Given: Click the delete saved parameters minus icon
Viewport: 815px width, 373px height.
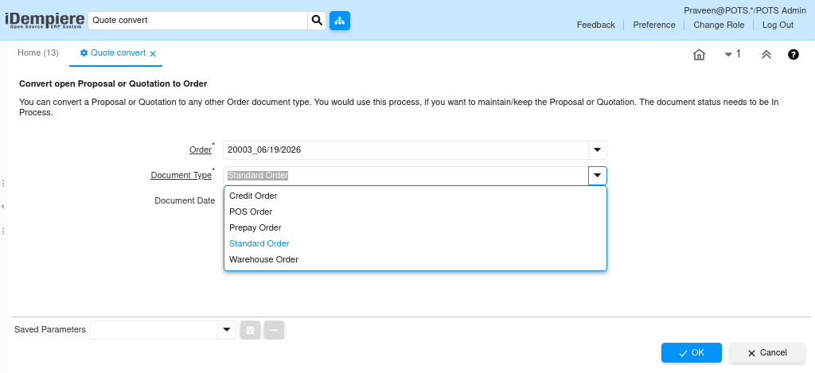Looking at the screenshot, I should 274,330.
